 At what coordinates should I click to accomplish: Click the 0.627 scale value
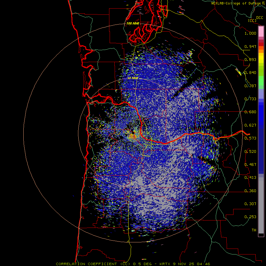click(250, 125)
